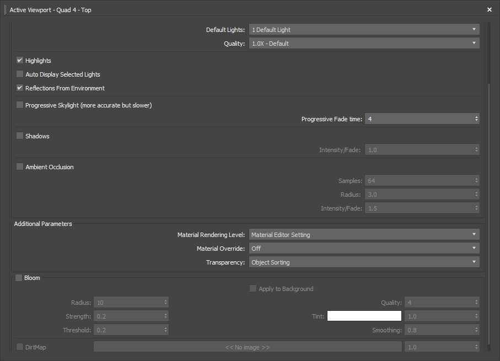Click the 'Strength:' label
The image size is (500, 361).
pyautogui.click(x=78, y=316)
